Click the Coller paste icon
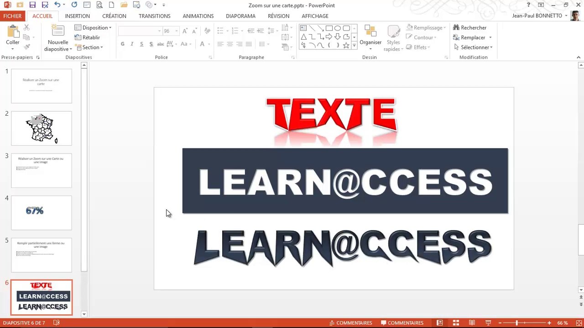584x328 pixels. [x=13, y=32]
